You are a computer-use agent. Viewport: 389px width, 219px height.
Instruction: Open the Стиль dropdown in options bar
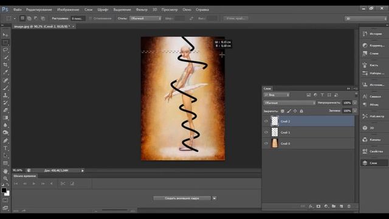coord(145,18)
